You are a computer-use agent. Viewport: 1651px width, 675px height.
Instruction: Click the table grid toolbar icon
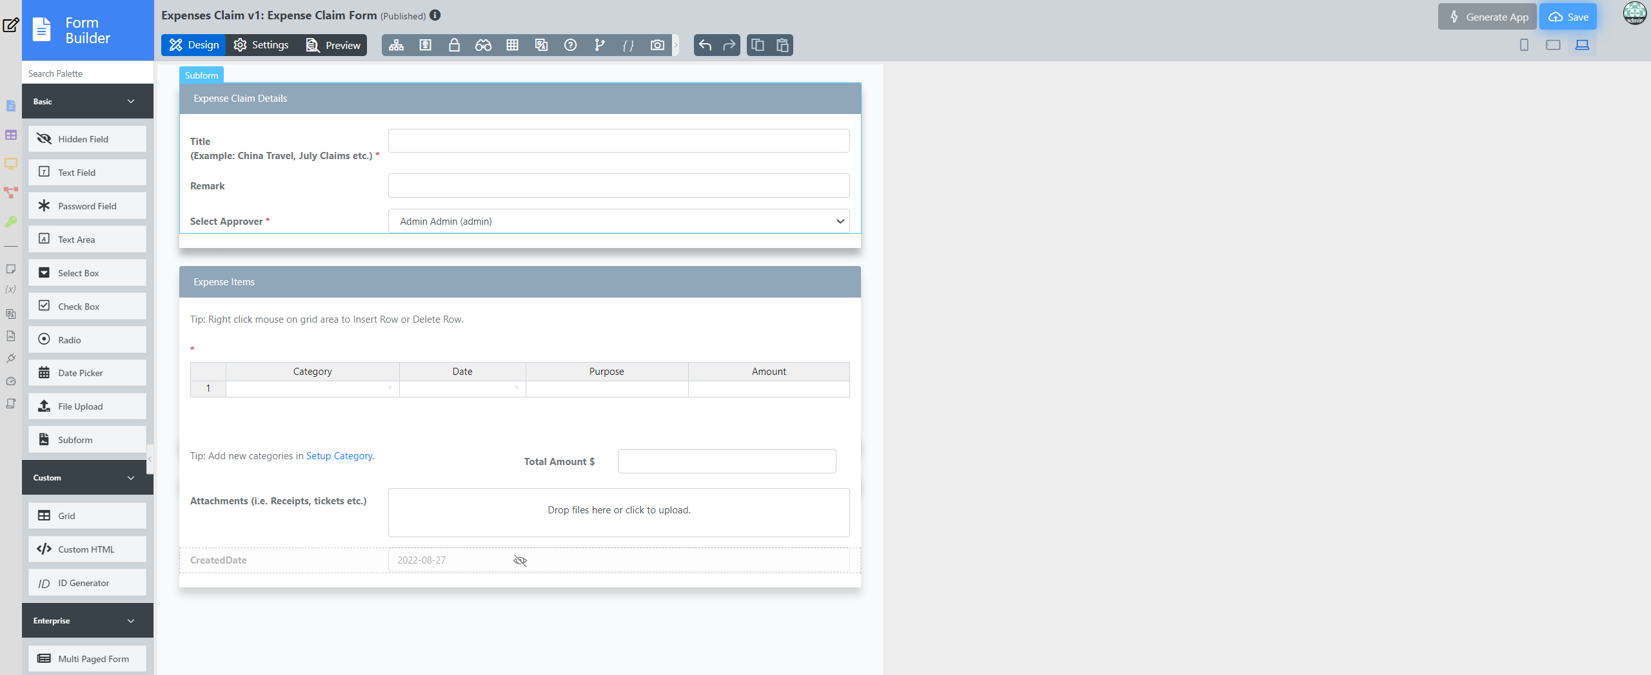coord(512,45)
